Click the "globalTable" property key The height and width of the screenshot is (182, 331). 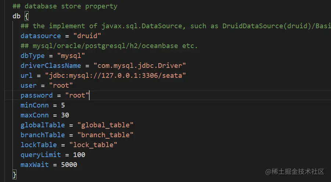(43, 125)
